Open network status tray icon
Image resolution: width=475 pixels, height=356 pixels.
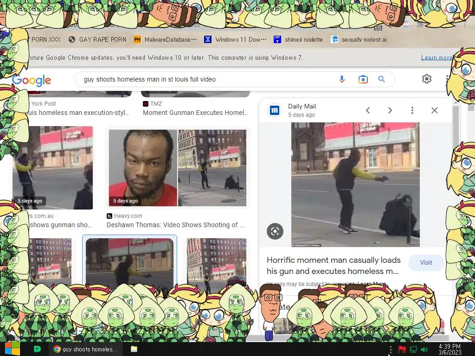coord(413,350)
